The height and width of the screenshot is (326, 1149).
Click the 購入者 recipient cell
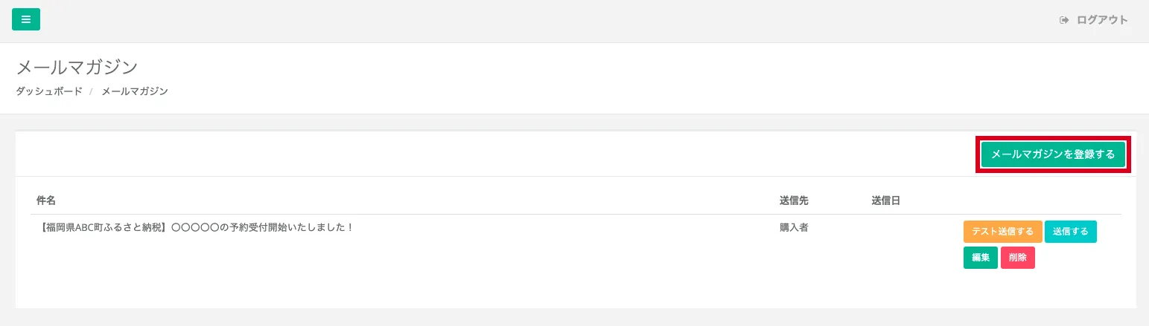tap(794, 227)
